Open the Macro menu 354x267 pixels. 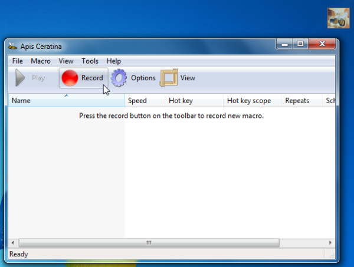[x=41, y=61]
